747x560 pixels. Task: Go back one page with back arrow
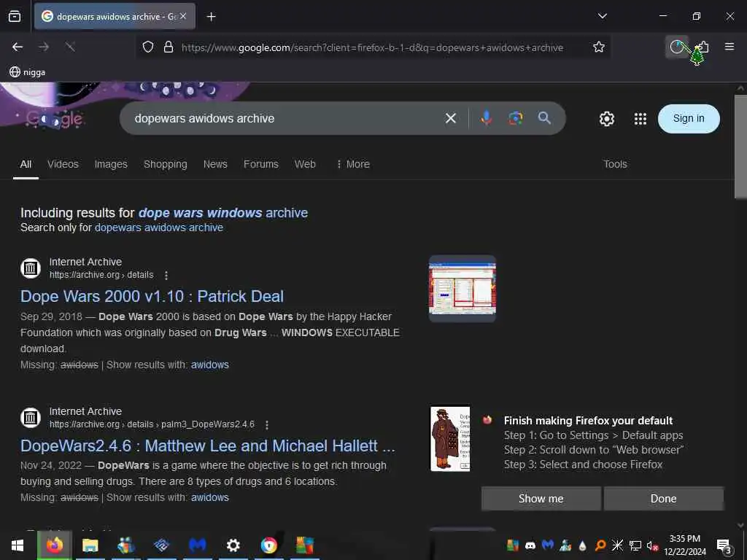coord(18,47)
